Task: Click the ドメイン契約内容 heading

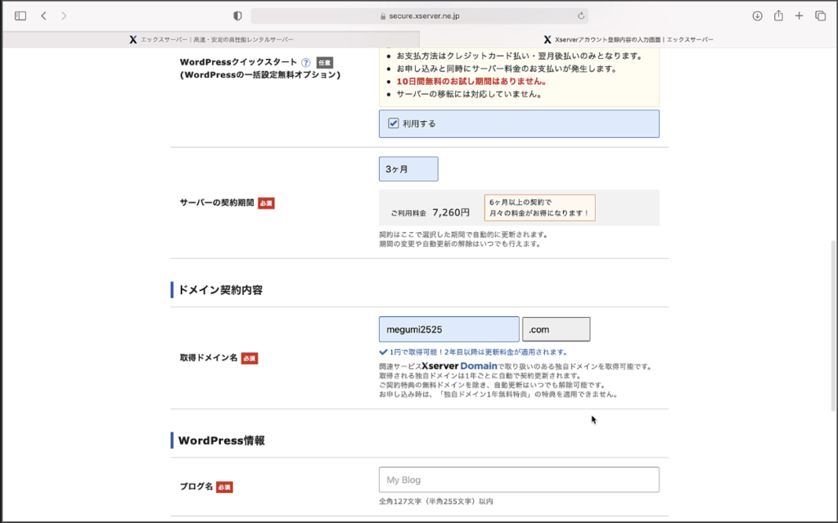Action: [220, 290]
